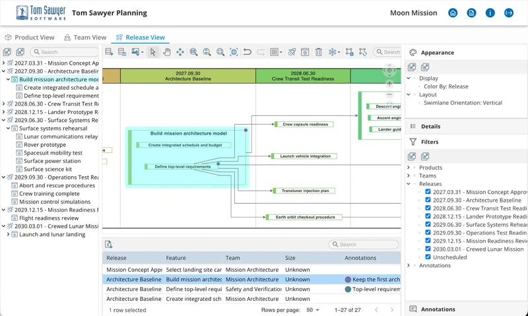This screenshot has height=316, width=528.
Task: Collapse all nodes in the left tree panel
Action: (20, 52)
